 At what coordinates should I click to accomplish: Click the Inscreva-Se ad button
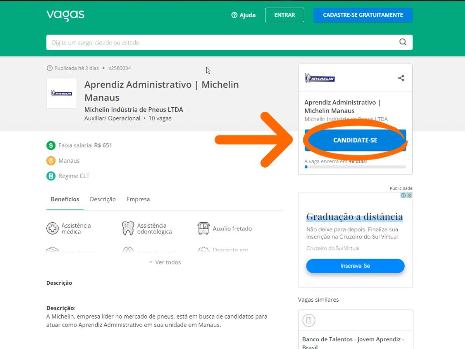tap(355, 266)
